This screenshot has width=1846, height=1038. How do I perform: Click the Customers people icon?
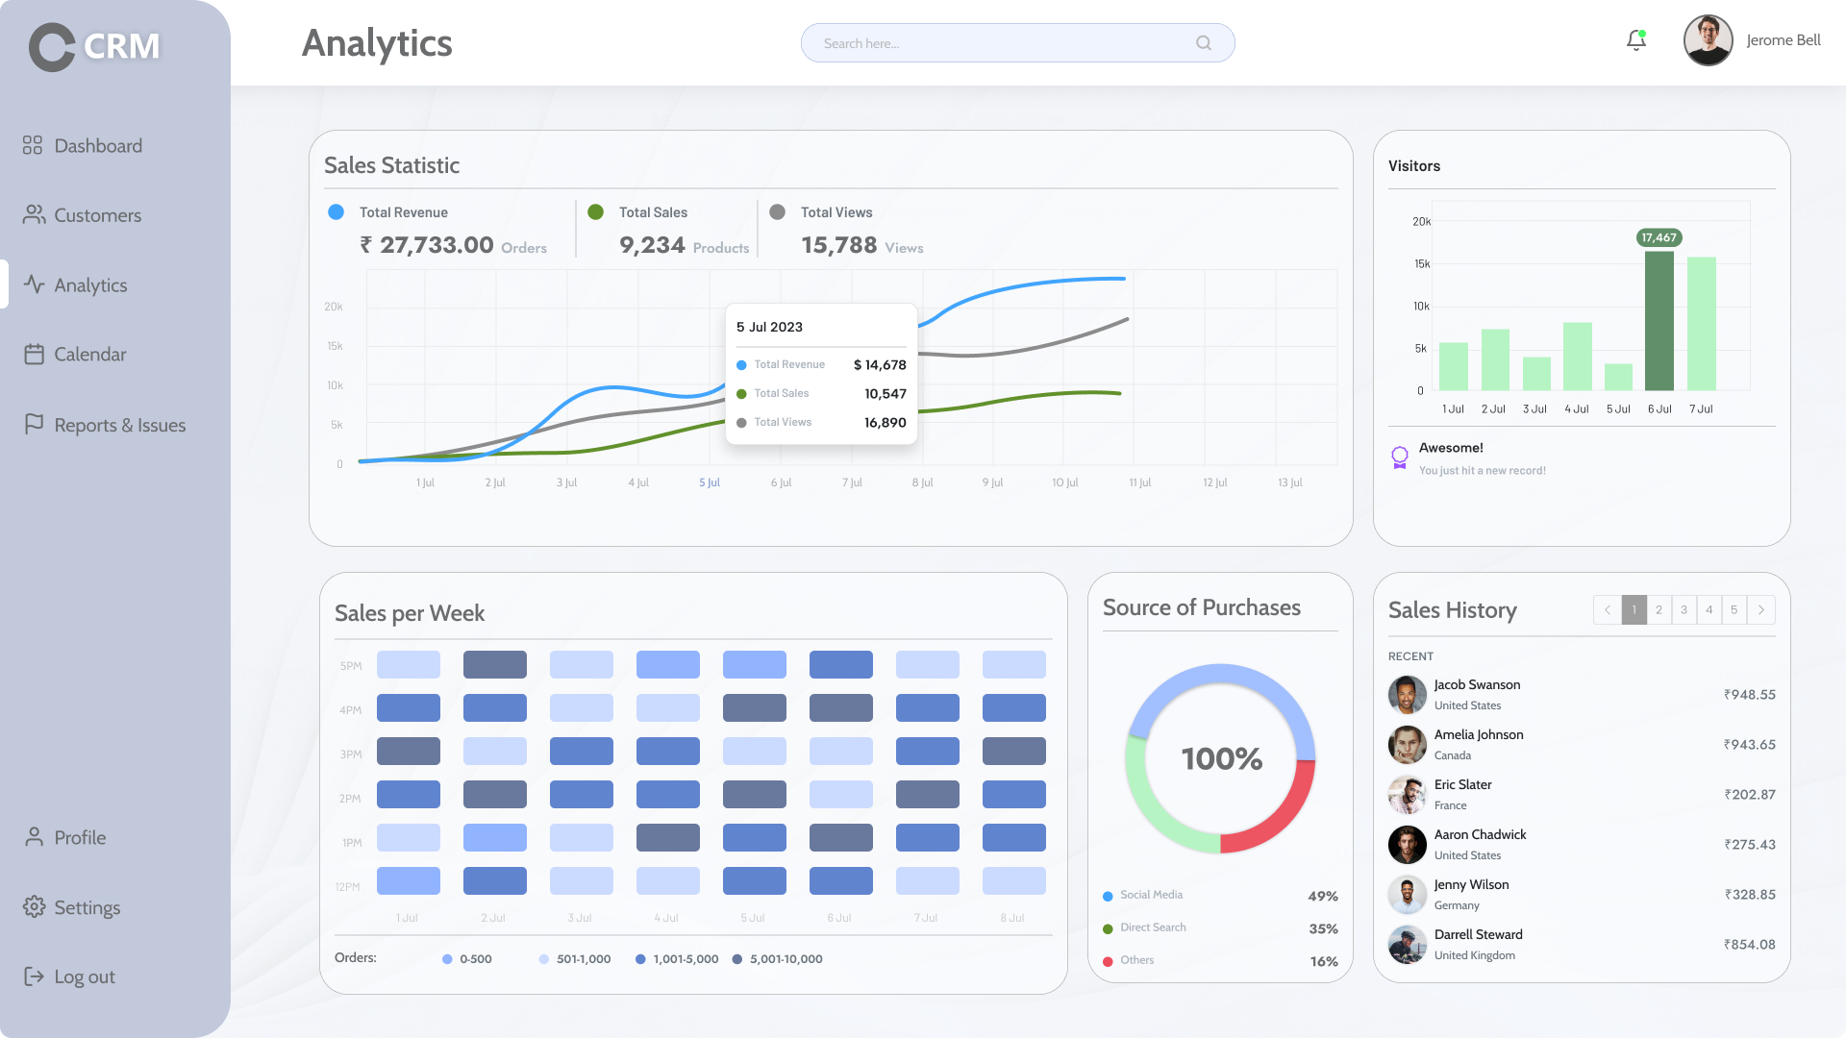[33, 214]
